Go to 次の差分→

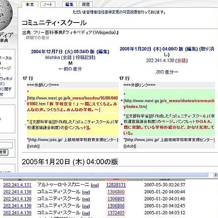167,72
